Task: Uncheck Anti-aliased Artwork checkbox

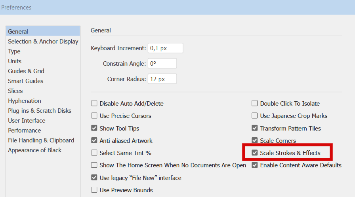Action: pos(94,140)
